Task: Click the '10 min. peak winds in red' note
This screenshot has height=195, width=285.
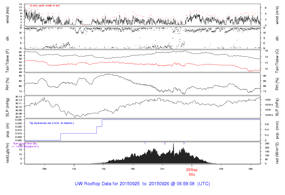Action: pos(44,6)
